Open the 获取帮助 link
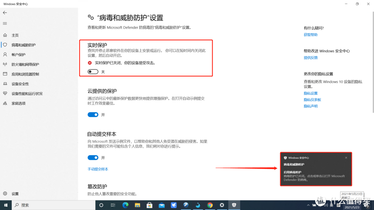 [x=310, y=35]
